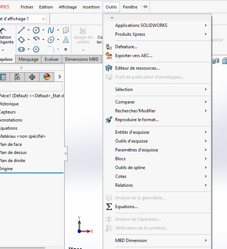Open the ConfigurationManager tab icon
227x249 pixels.
17,77
